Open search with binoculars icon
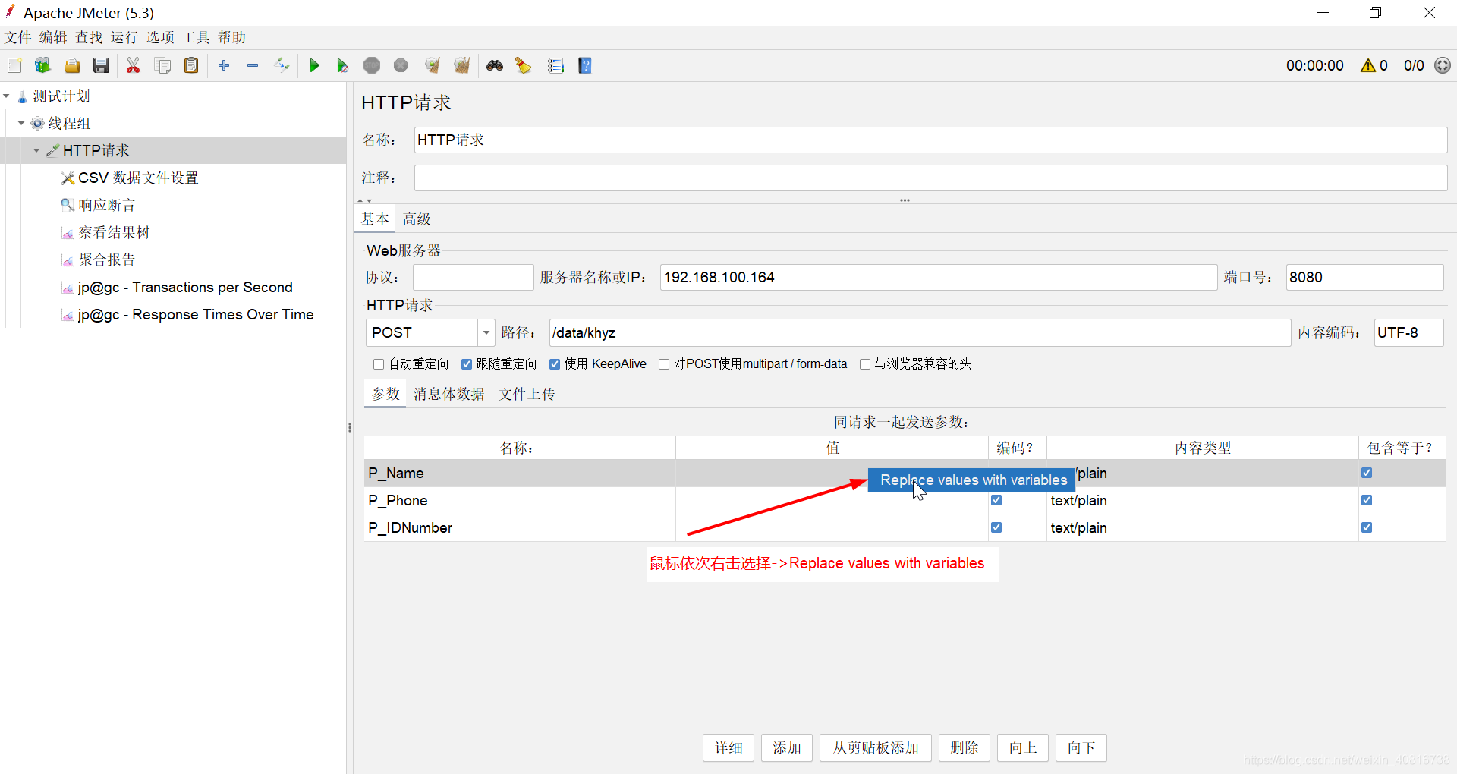The image size is (1457, 774). click(x=495, y=65)
